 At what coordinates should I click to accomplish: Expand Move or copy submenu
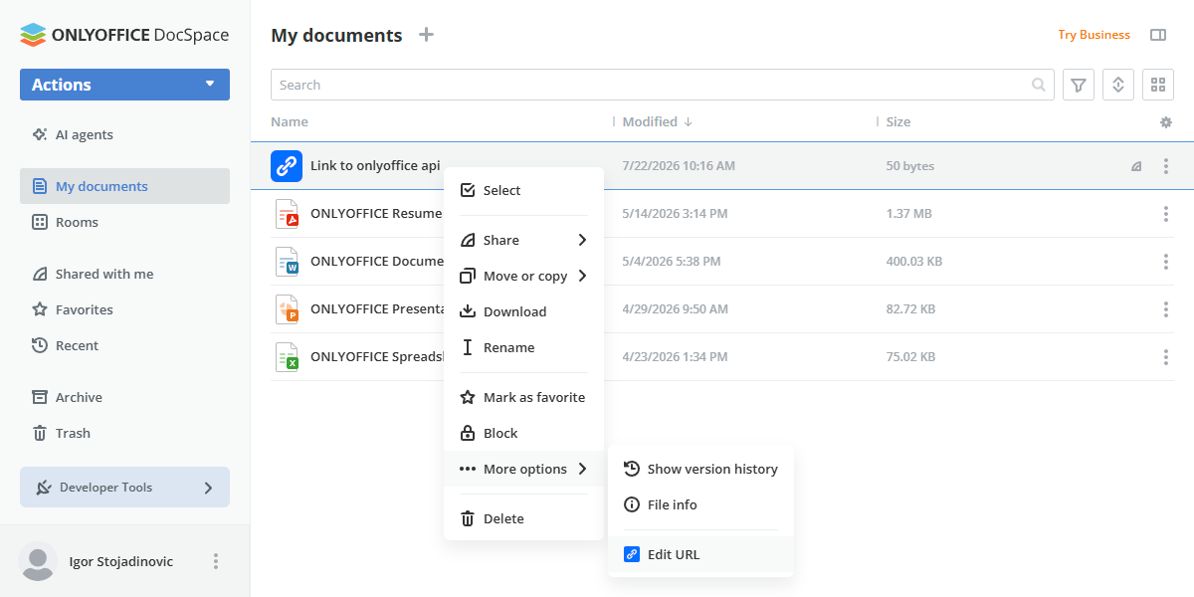click(x=523, y=276)
